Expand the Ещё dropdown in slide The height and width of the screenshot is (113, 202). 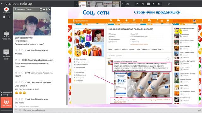click(x=160, y=49)
